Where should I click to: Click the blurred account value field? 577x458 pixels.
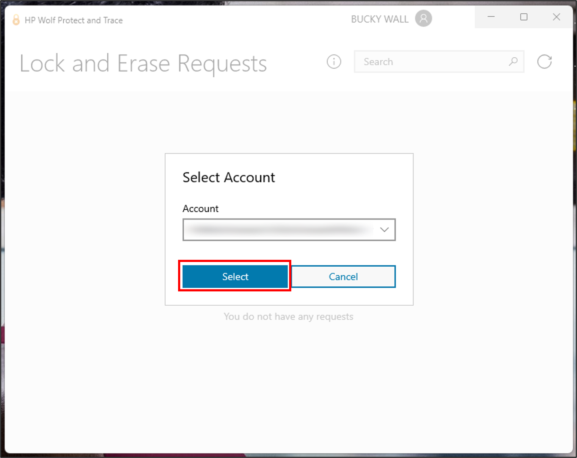coord(279,230)
